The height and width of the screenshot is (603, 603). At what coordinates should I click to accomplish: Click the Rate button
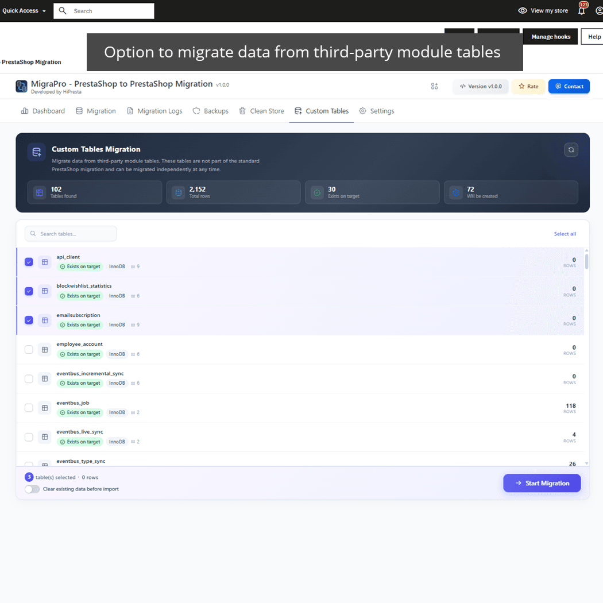click(528, 86)
